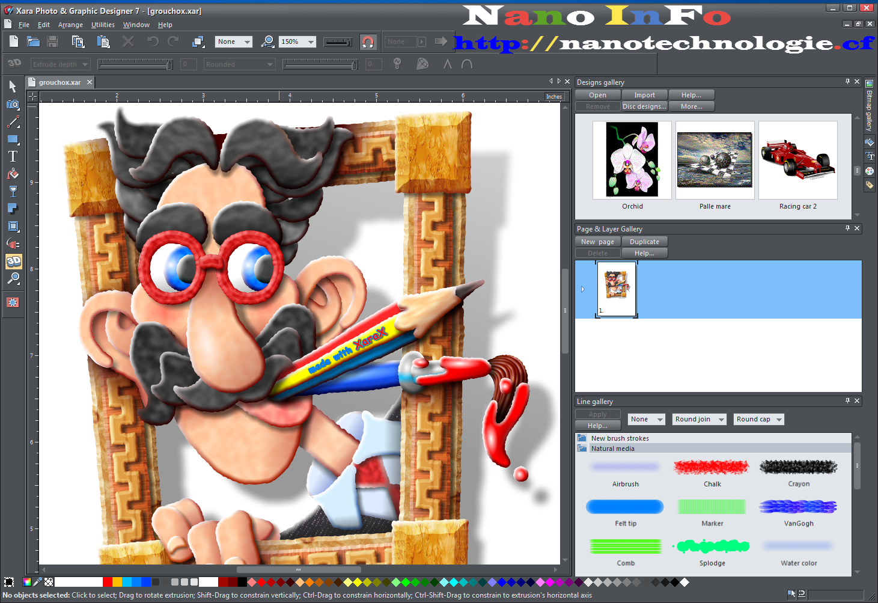Toggle the 3D Extrude tool

[13, 261]
